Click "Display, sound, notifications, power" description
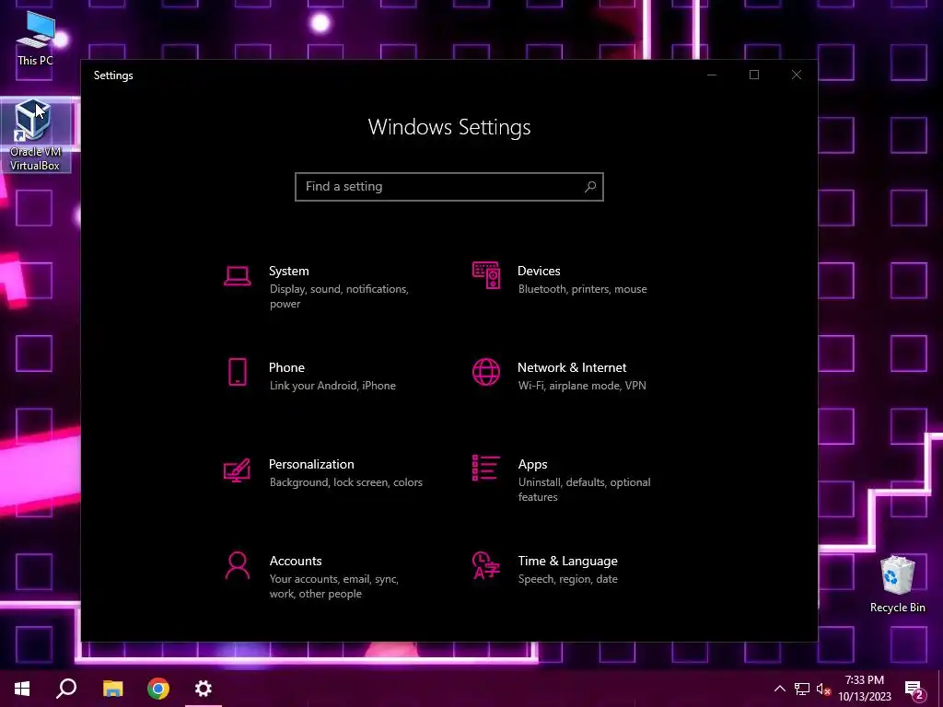The height and width of the screenshot is (707, 943). pos(339,296)
